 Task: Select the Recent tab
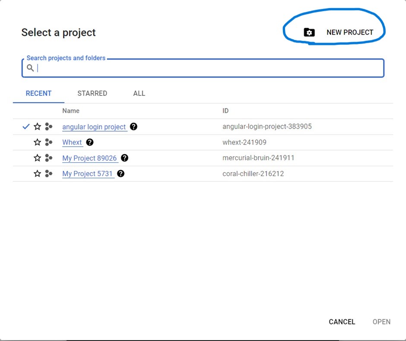click(x=38, y=93)
